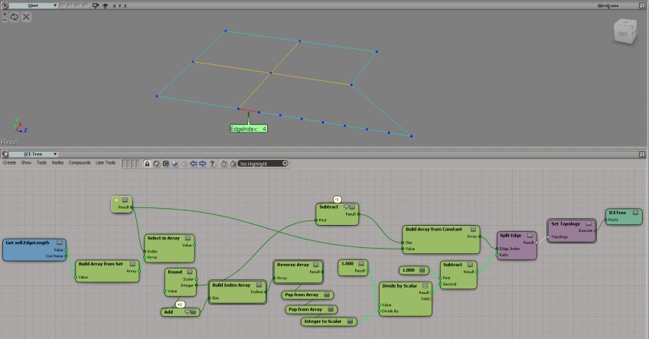This screenshot has width=649, height=339.
Task: Open help with the question mark icon
Action: pyautogui.click(x=212, y=163)
